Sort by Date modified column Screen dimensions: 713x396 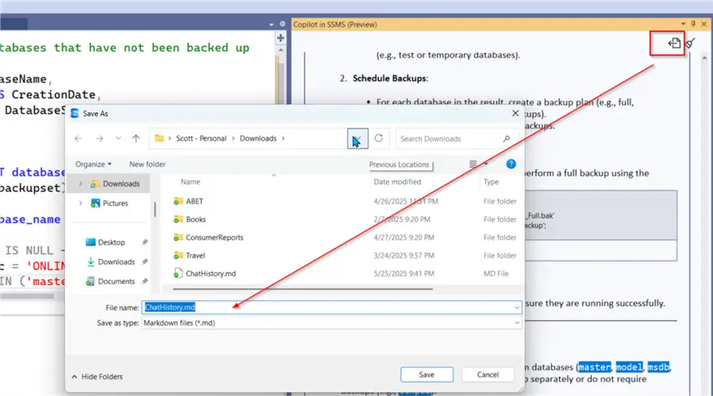coord(398,182)
